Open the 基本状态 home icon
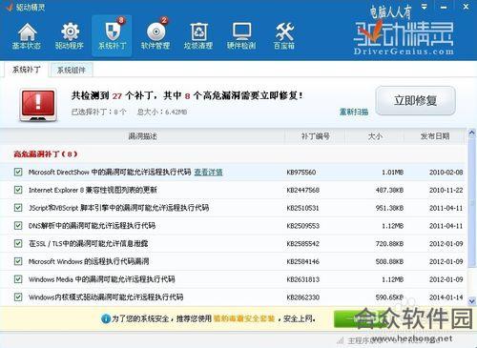 point(27,36)
